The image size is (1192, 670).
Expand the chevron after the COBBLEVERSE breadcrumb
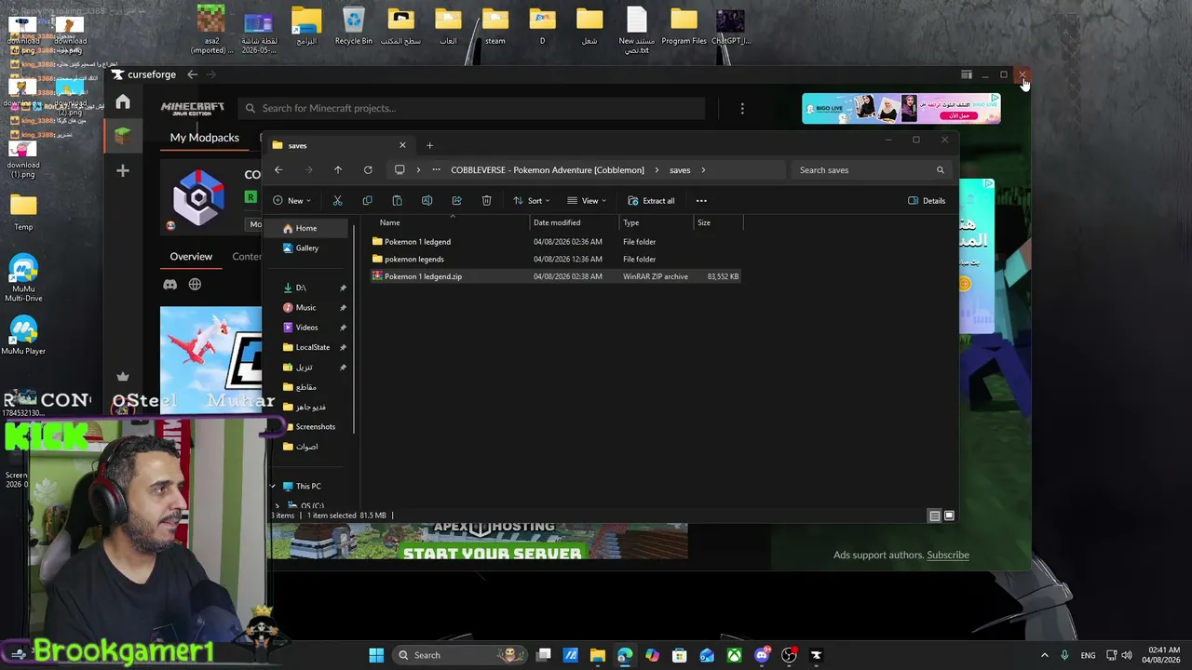(657, 170)
